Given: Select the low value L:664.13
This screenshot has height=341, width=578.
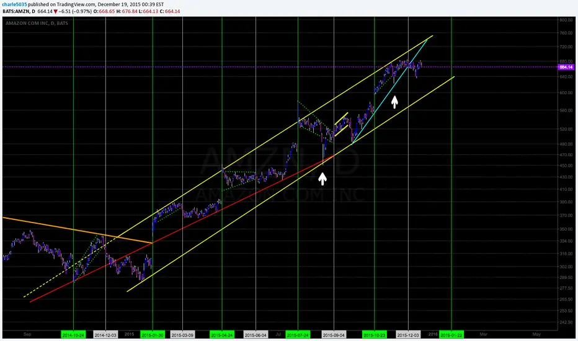Looking at the screenshot, I should pyautogui.click(x=149, y=11).
